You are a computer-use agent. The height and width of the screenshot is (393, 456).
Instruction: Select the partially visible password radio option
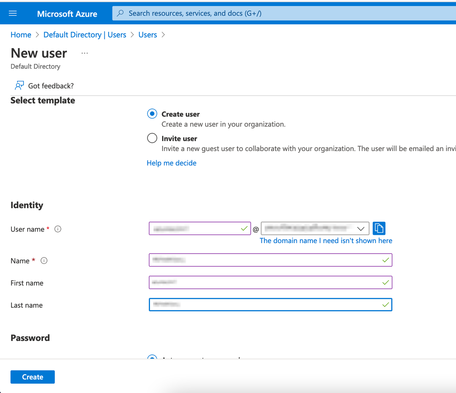(x=152, y=357)
